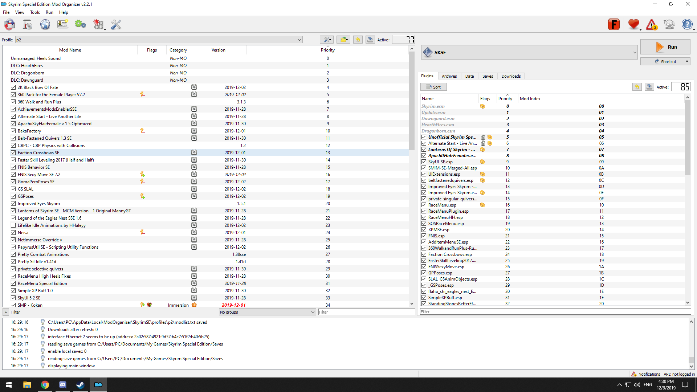The image size is (697, 392).
Task: Click conflict flag icon on GSPoses row
Action: pyautogui.click(x=142, y=196)
